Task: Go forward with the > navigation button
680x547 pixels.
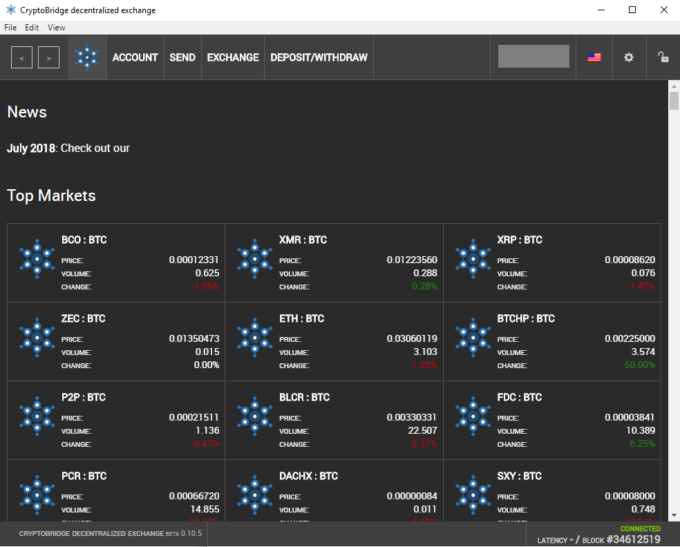Action: 48,57
